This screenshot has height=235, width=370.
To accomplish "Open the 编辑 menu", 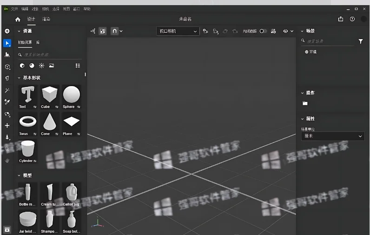I will pos(25,9).
